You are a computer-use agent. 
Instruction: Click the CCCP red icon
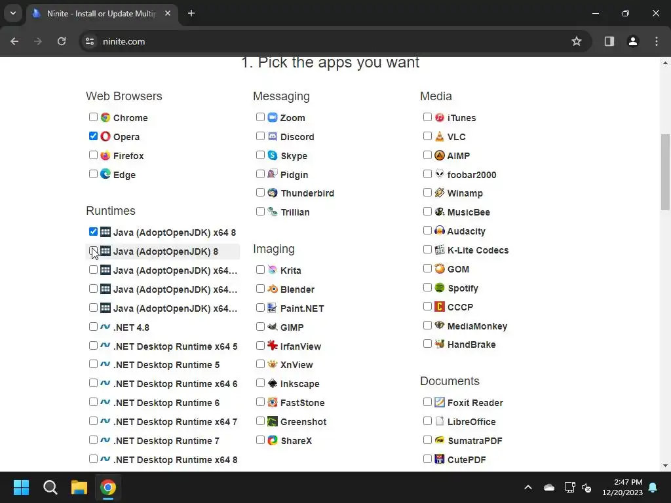pos(440,307)
